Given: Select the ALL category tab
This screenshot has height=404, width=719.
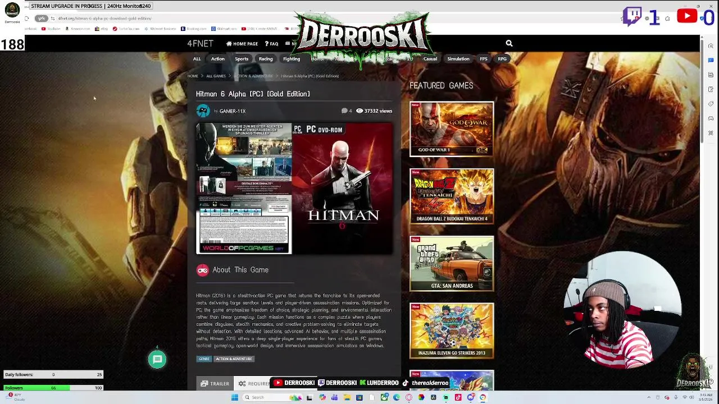Looking at the screenshot, I should [x=197, y=59].
